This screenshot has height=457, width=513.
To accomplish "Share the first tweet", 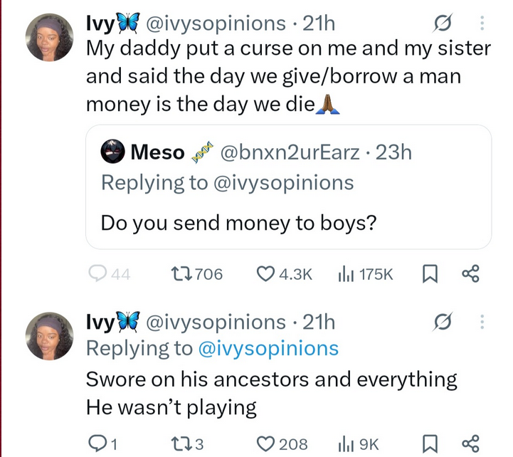I will (471, 274).
